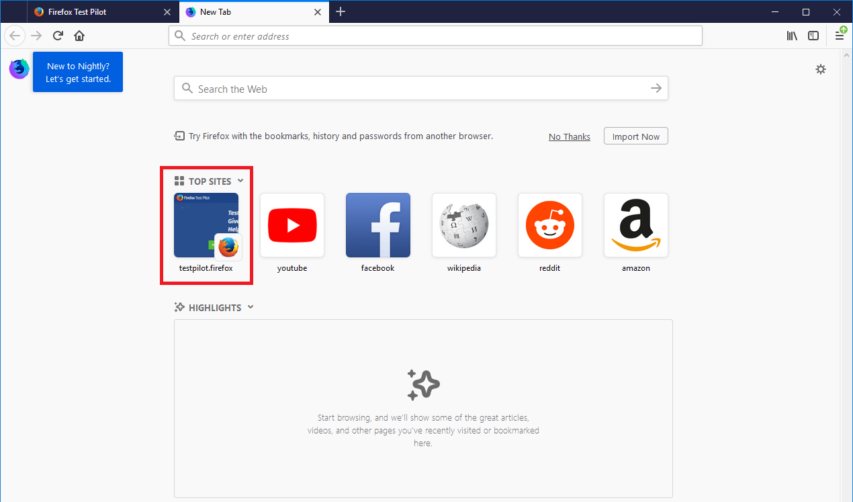Dismiss import prompt via No Thanks
This screenshot has width=853, height=502.
[x=569, y=136]
